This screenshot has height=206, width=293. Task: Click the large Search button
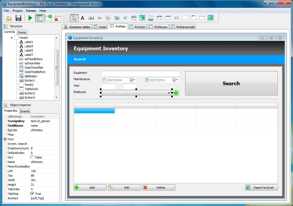(x=231, y=83)
